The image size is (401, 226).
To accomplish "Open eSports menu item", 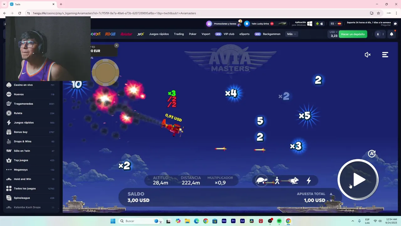I will pos(244,34).
